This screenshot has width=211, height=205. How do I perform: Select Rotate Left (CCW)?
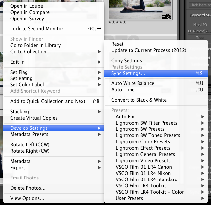pos(30,145)
